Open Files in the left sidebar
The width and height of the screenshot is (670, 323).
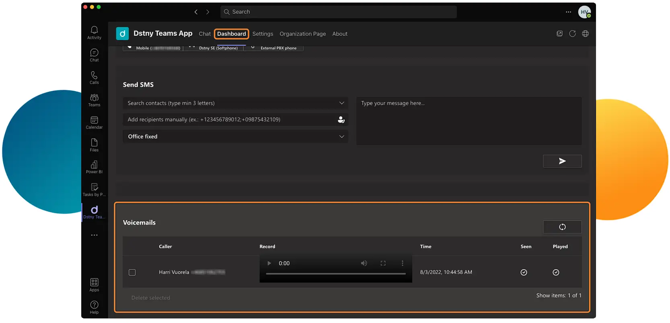point(94,145)
